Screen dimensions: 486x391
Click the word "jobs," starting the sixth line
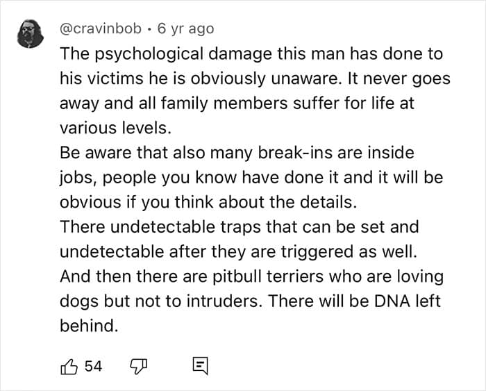coord(77,177)
